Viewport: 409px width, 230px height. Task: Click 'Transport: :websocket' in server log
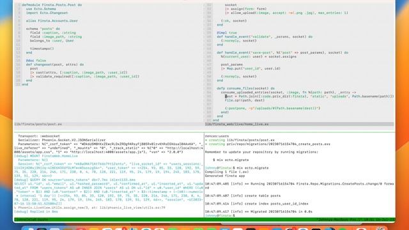(39, 136)
